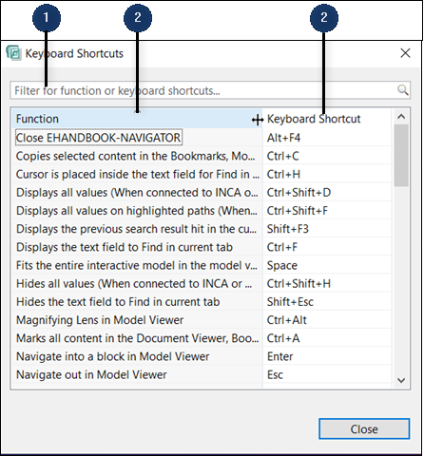
Task: Click the Ctrl+Alt shortcut cell
Action: [328, 320]
